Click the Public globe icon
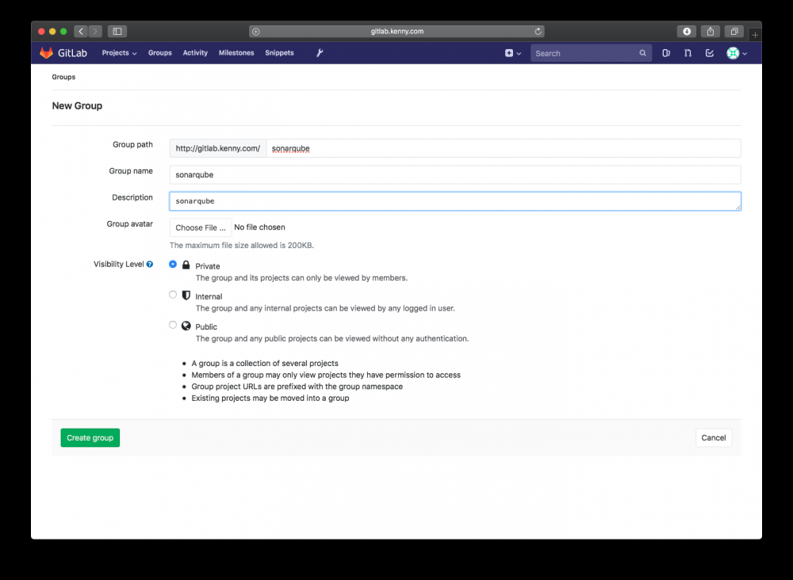793x580 pixels. (186, 326)
